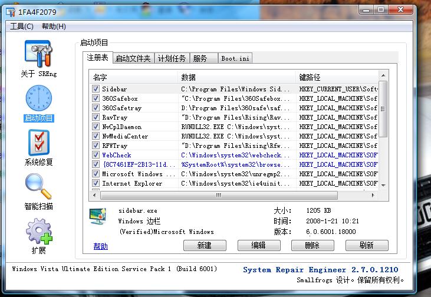This screenshot has height=297, width=431.
Task: Click the horizontal scrollbar thumb
Action: point(219,195)
